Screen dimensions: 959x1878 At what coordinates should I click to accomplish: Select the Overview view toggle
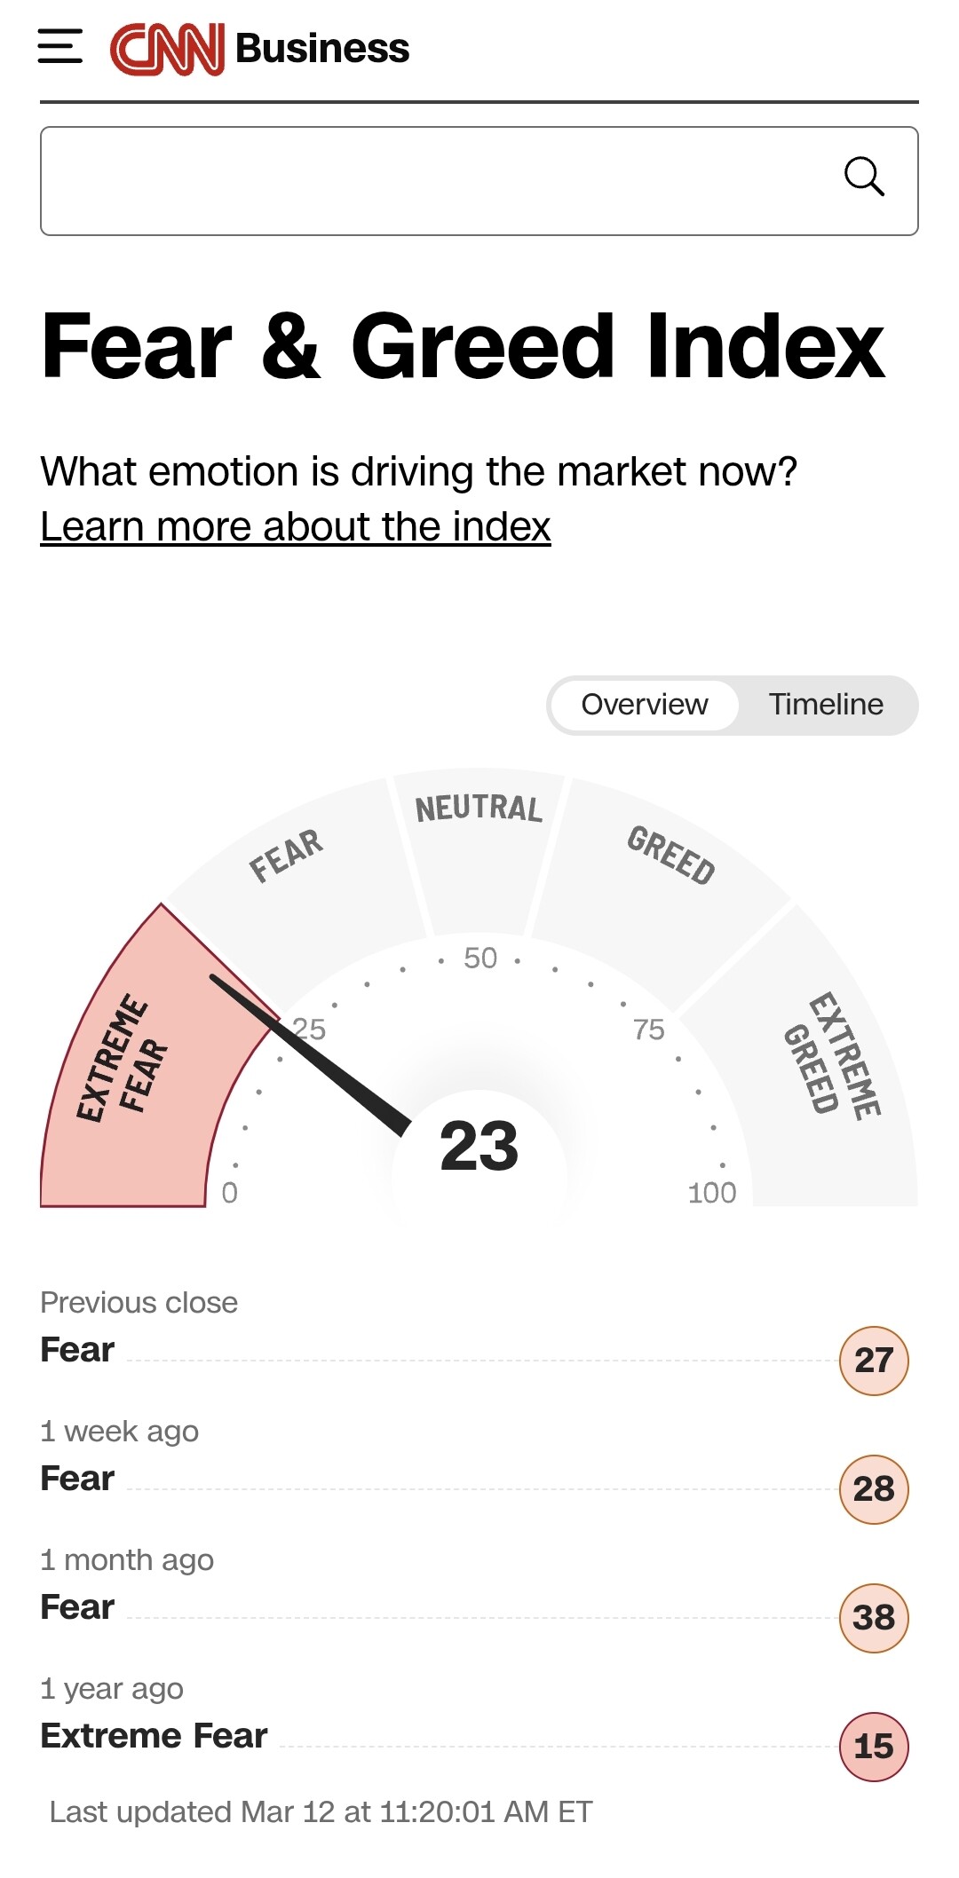coord(645,705)
